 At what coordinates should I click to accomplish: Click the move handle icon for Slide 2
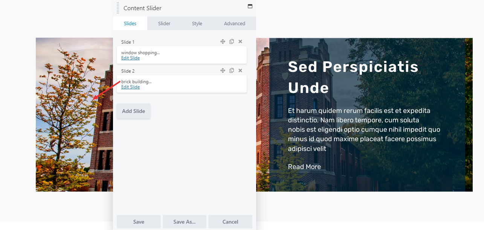click(223, 70)
